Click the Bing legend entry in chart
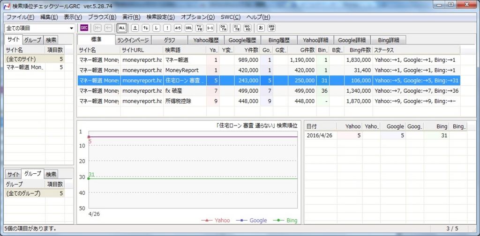 [x=285, y=221]
